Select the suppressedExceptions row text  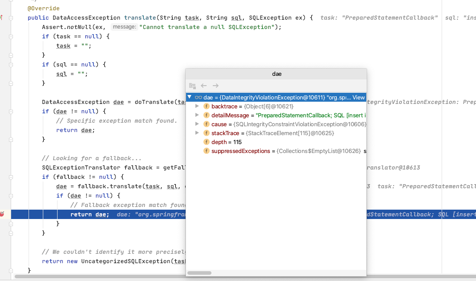point(289,151)
